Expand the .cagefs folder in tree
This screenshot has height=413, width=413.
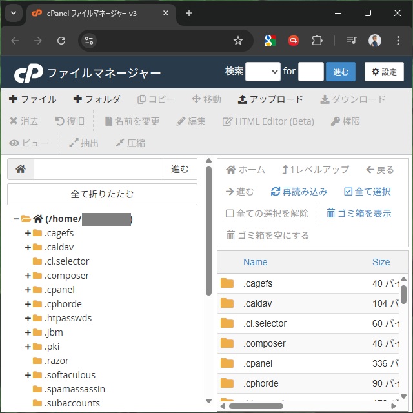(x=28, y=233)
